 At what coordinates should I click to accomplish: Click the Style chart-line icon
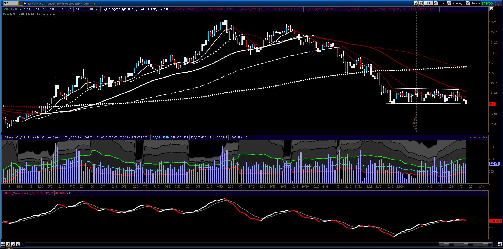436,3
